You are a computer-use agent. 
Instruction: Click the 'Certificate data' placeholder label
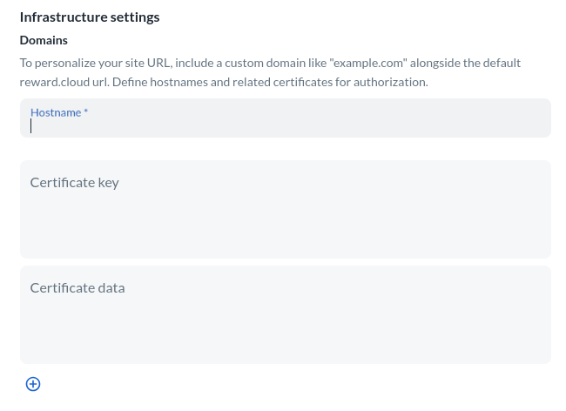(77, 287)
